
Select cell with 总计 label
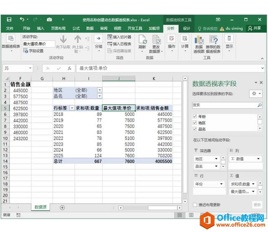(64, 161)
